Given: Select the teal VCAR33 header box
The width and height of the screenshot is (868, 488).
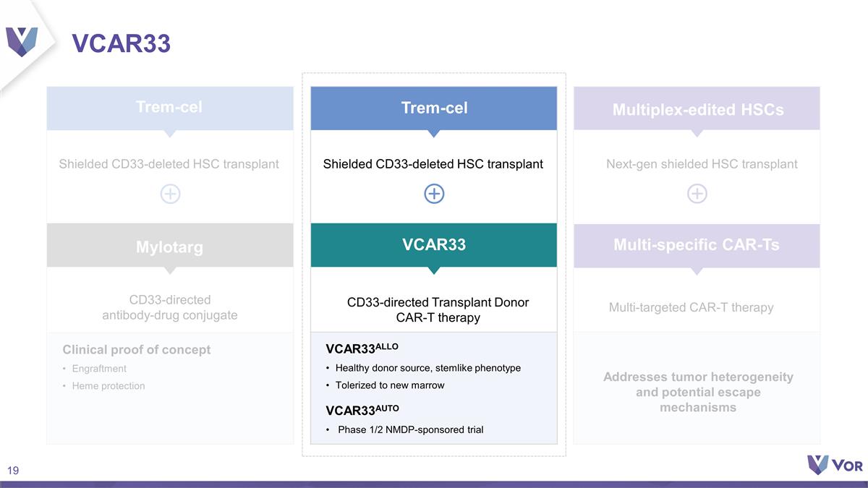Looking at the screenshot, I should [x=434, y=245].
